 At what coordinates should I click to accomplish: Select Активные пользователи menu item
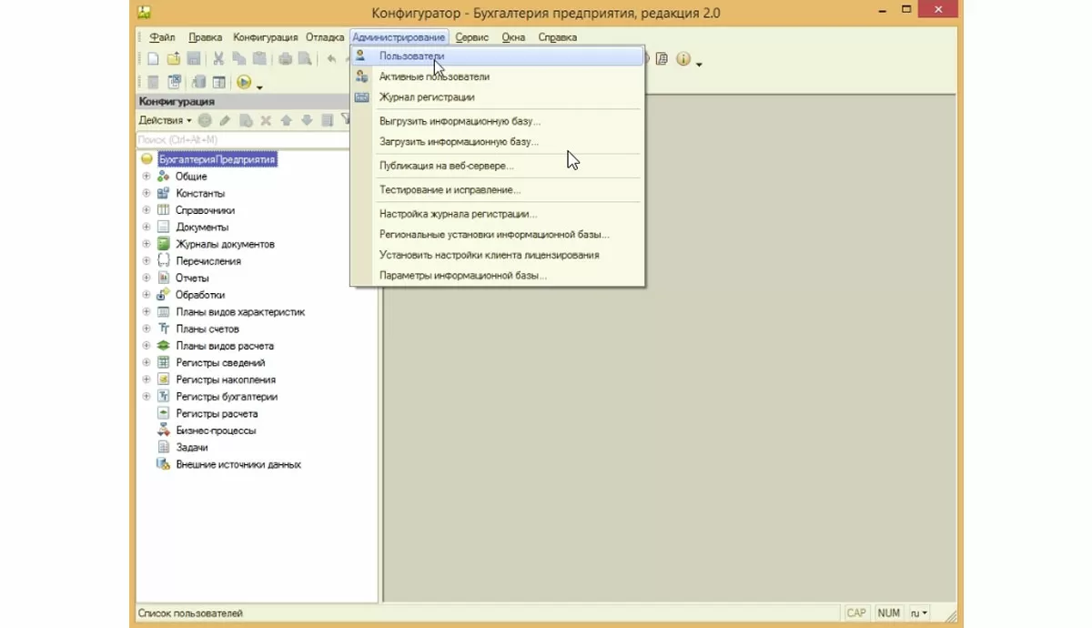[x=498, y=76]
